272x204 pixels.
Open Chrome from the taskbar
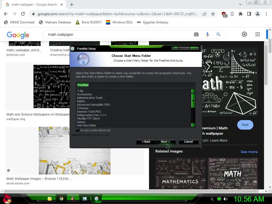pyautogui.click(x=61, y=199)
